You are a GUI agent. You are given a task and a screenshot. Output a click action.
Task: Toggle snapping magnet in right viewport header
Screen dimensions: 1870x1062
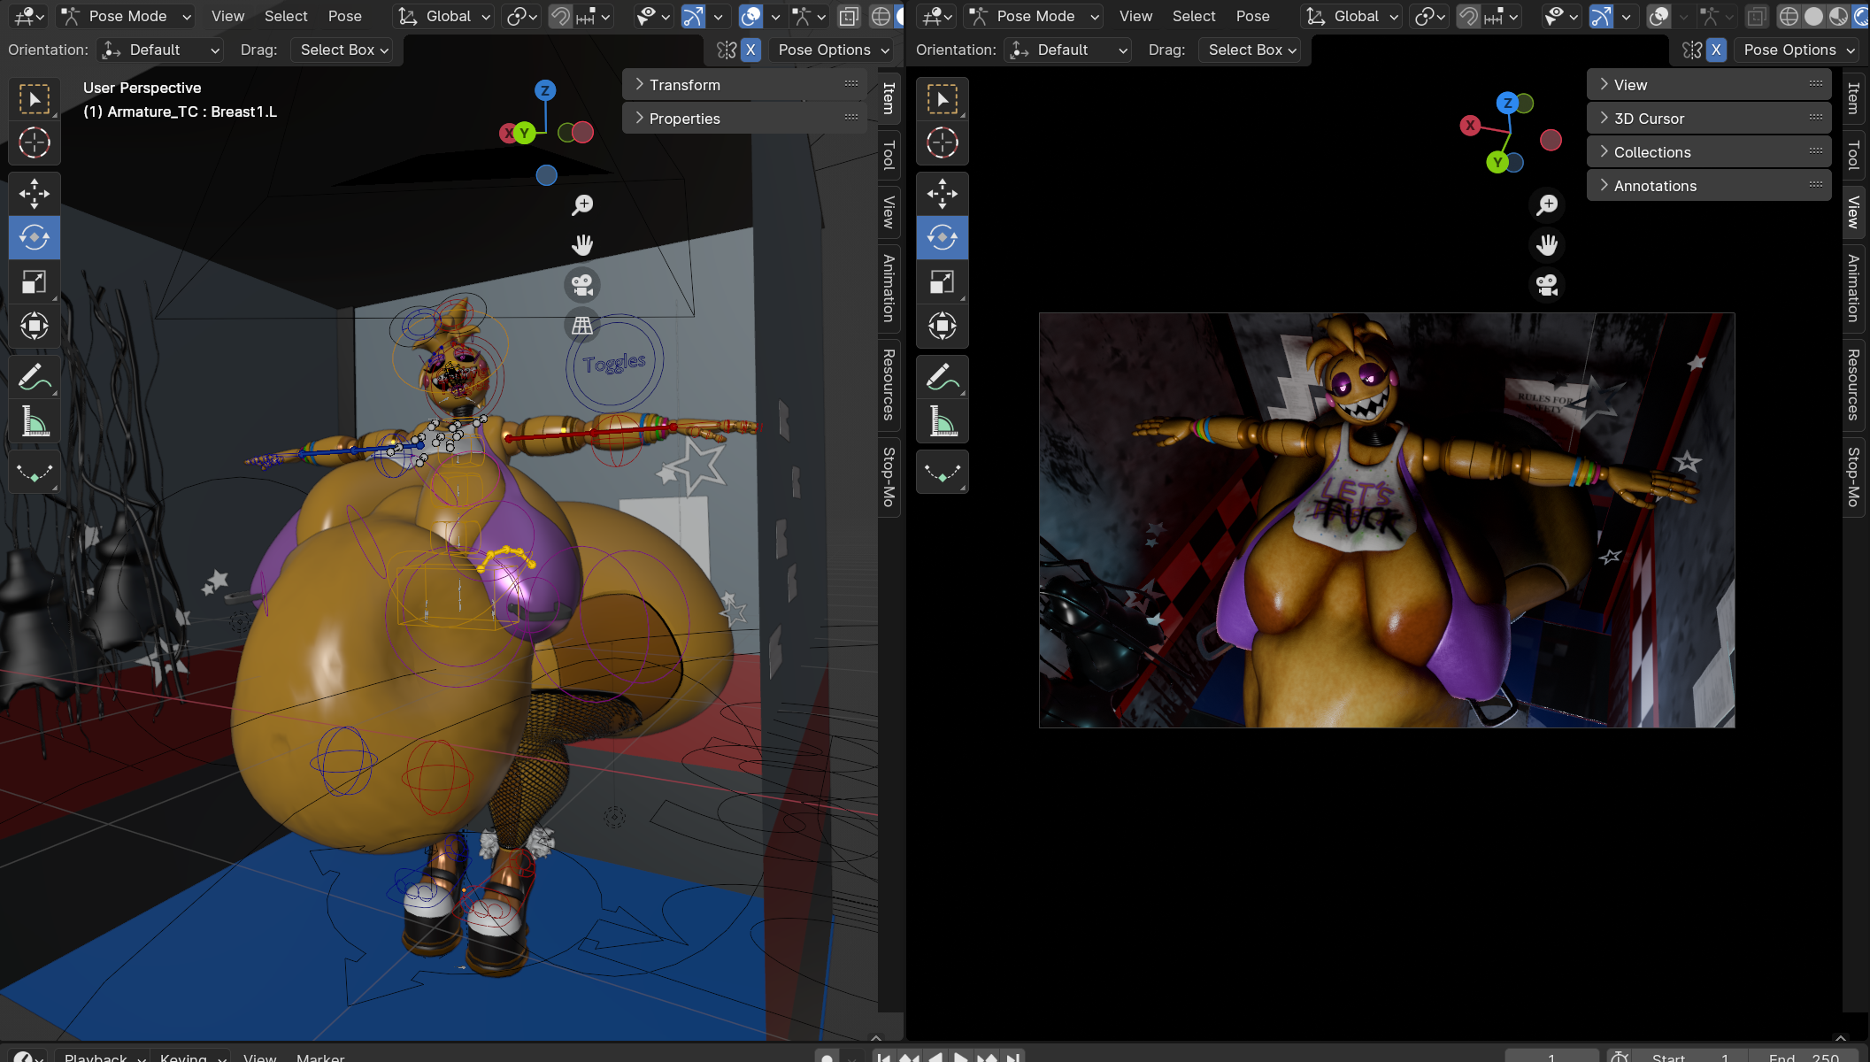[x=1468, y=16]
